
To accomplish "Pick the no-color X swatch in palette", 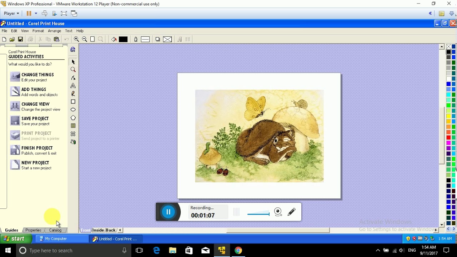I will click(448, 47).
